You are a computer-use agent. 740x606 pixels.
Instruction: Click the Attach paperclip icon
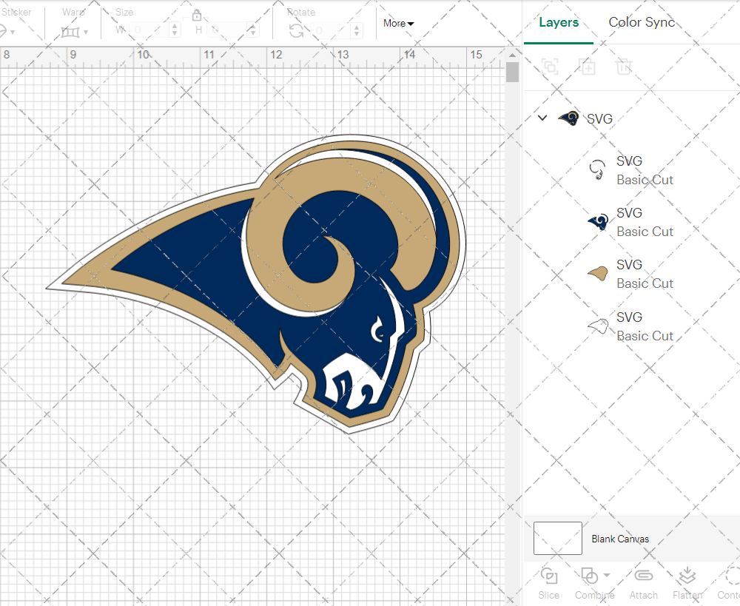point(643,576)
